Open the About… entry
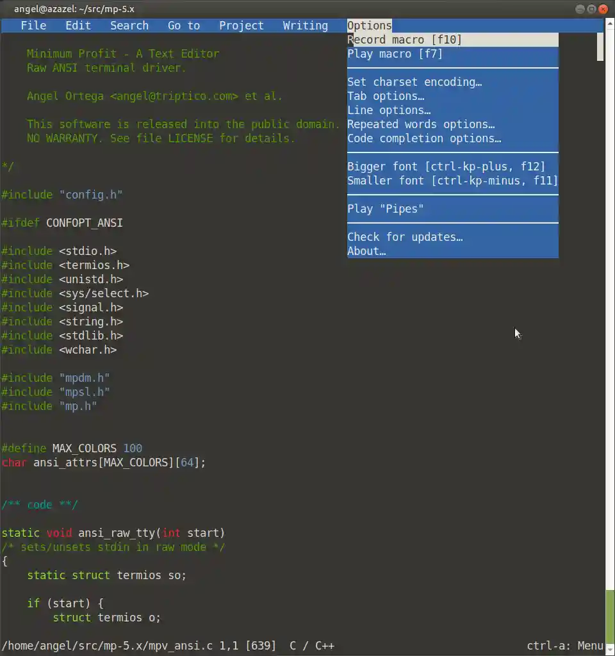This screenshot has height=656, width=615. 453,251
